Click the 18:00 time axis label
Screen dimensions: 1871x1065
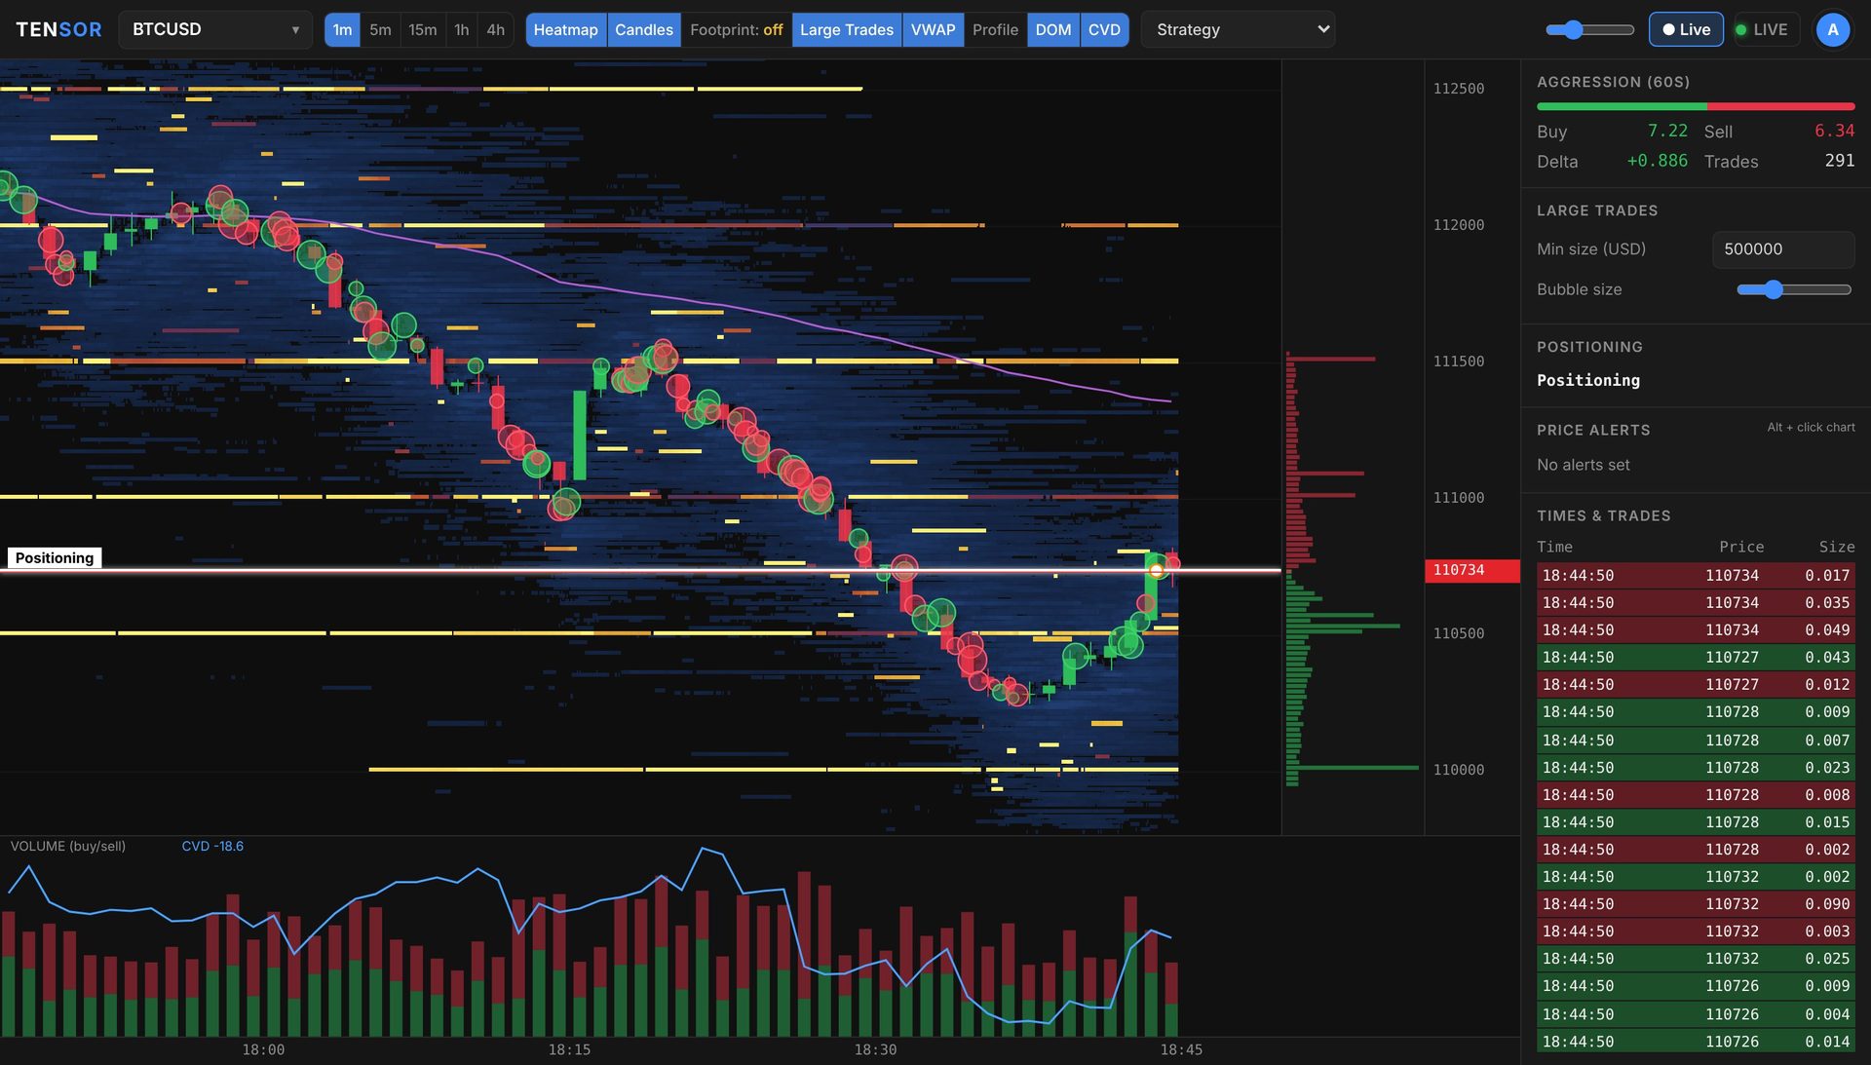pyautogui.click(x=263, y=1049)
